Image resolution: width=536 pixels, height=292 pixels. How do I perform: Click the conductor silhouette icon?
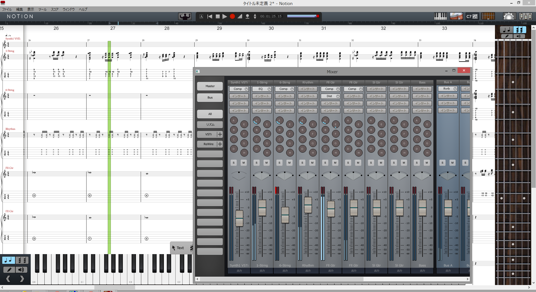pos(185,16)
